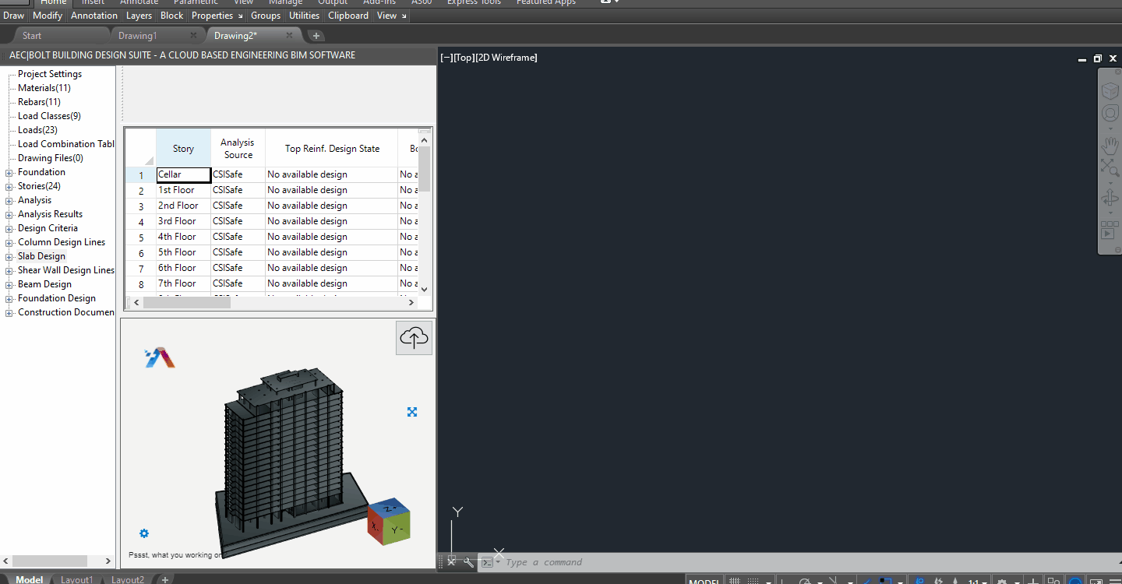Open the Layout2 tab
This screenshot has height=584, width=1122.
(x=128, y=579)
